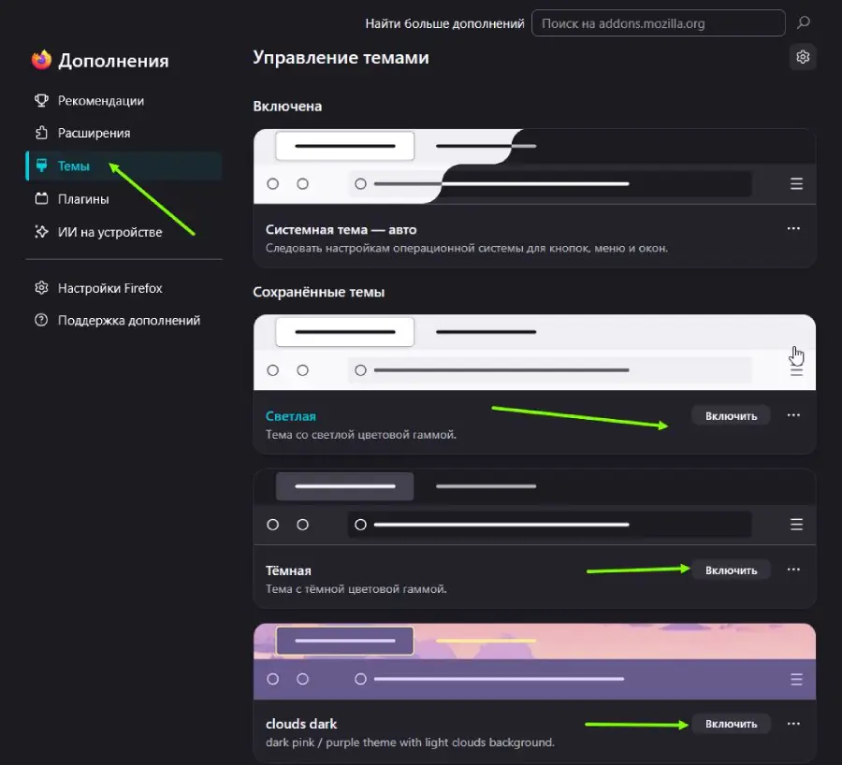Focus the addons.mozilla.org search field
Screen dimensions: 842x765
pos(659,23)
